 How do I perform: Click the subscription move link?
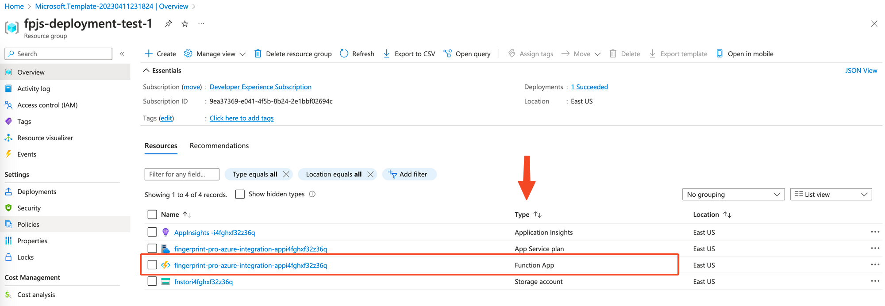click(x=192, y=87)
